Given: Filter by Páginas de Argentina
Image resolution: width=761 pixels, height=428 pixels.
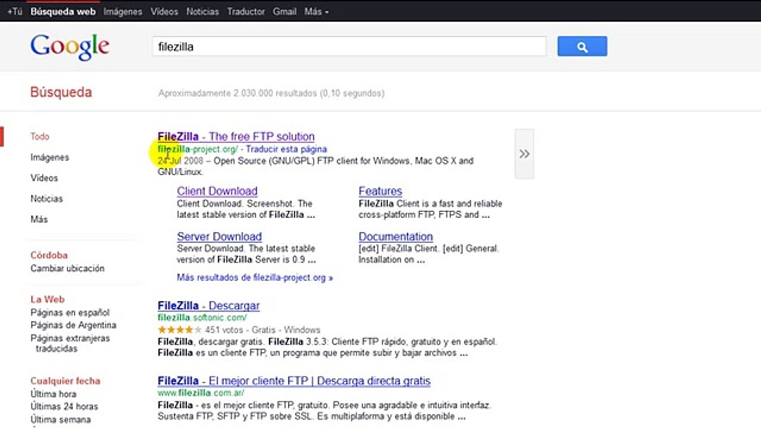Looking at the screenshot, I should click(x=73, y=325).
